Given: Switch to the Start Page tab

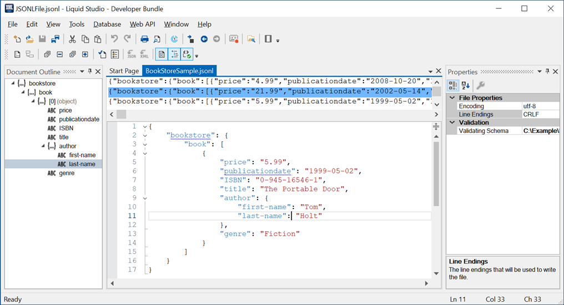Looking at the screenshot, I should coord(124,71).
